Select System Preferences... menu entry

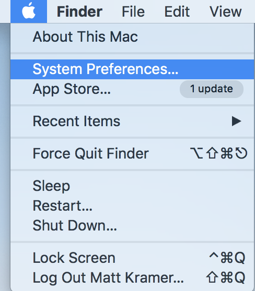(132, 69)
